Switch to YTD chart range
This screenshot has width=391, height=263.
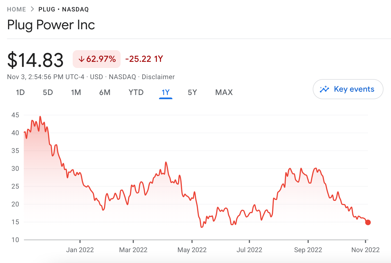click(x=136, y=92)
